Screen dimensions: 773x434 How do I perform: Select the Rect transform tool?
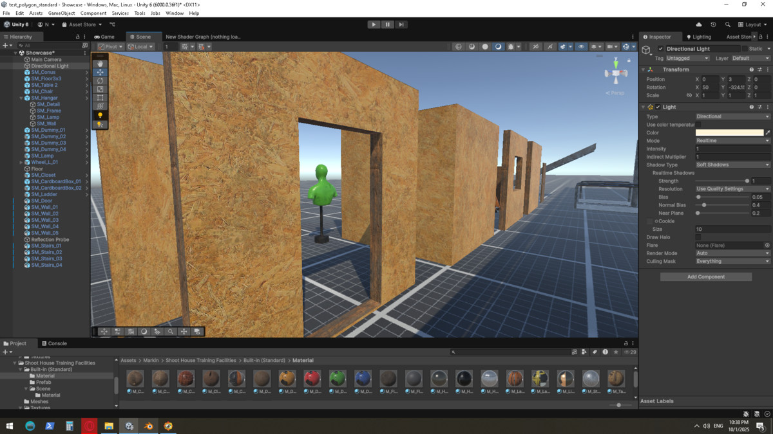click(100, 98)
